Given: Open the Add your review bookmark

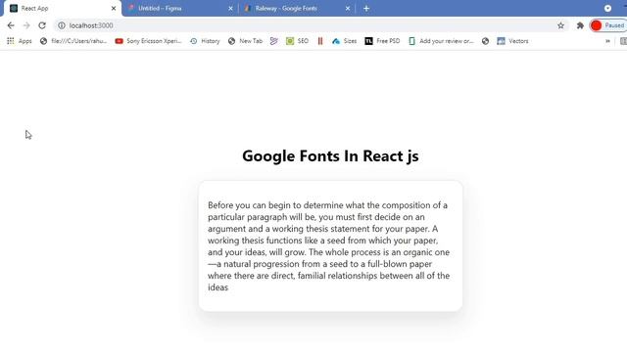Looking at the screenshot, I should [441, 41].
